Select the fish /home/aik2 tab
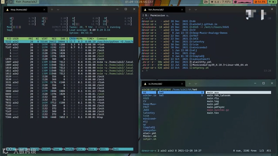This screenshot has height=156, width=278. 163,10
